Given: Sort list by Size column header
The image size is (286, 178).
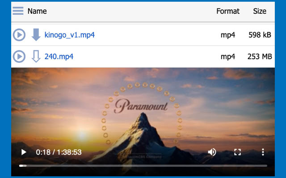Looking at the screenshot, I should pos(260,11).
